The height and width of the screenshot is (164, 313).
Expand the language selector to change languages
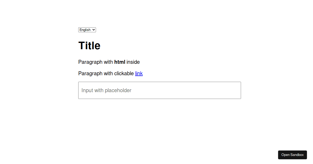pyautogui.click(x=87, y=30)
